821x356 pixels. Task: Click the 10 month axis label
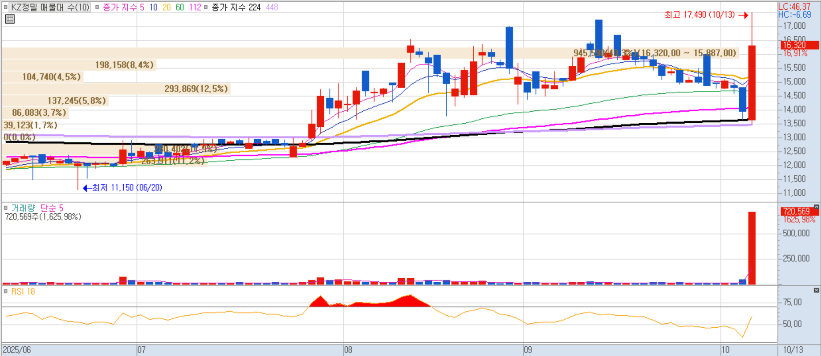coord(725,350)
